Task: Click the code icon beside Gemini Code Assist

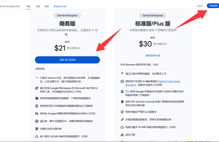Action: click(122, 81)
